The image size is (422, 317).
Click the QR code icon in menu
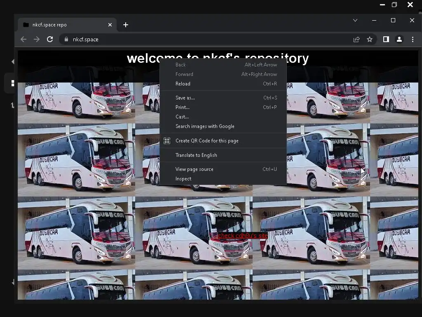click(x=167, y=141)
